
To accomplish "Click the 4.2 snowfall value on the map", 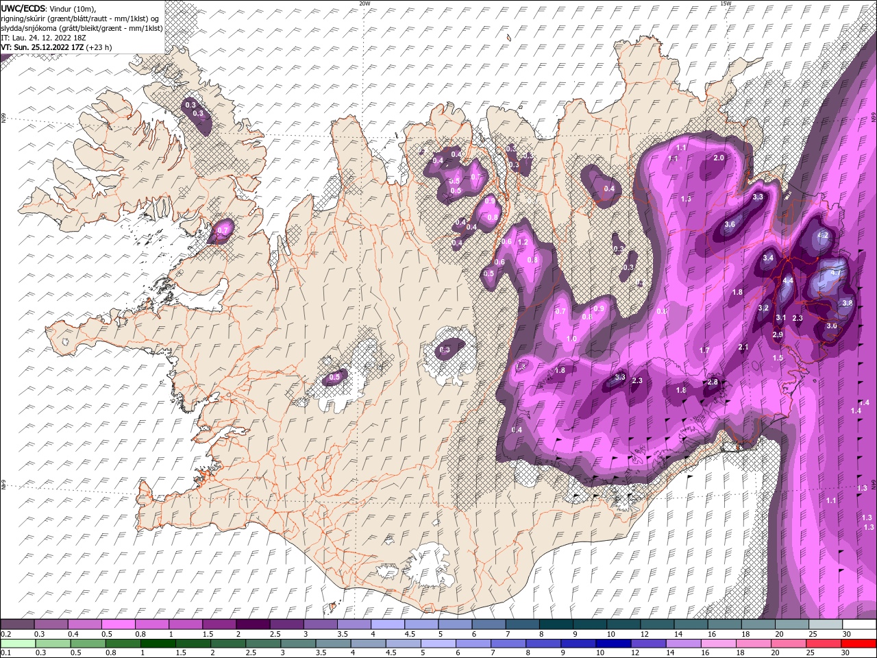I will (823, 235).
